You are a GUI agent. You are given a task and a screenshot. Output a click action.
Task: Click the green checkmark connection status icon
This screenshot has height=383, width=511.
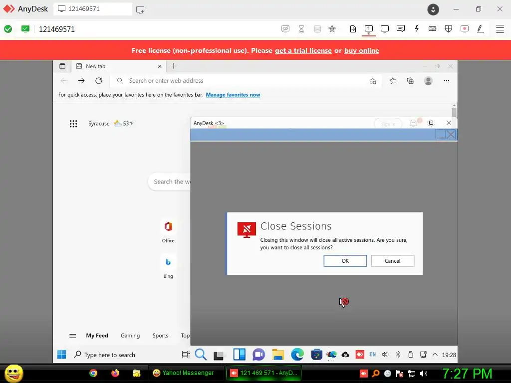(x=8, y=29)
